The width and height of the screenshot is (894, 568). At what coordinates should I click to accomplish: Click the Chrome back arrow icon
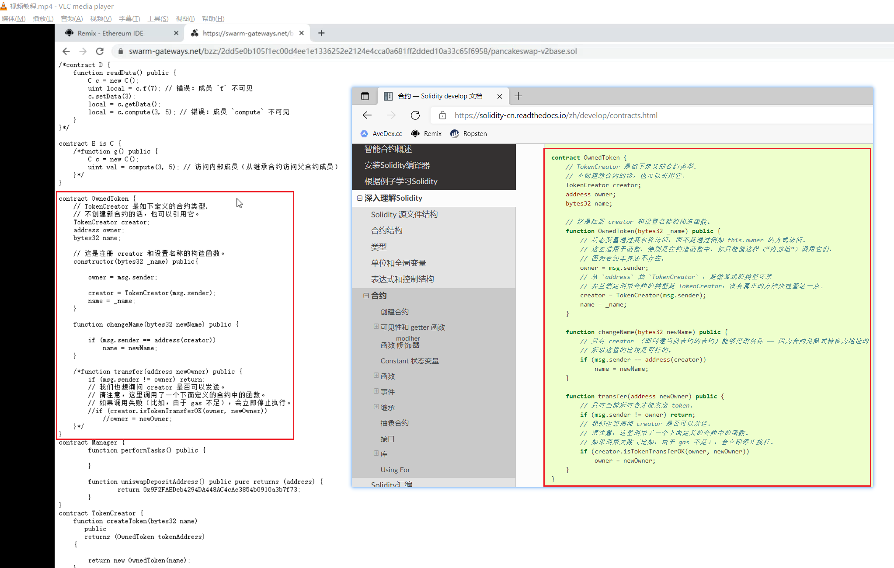(66, 51)
